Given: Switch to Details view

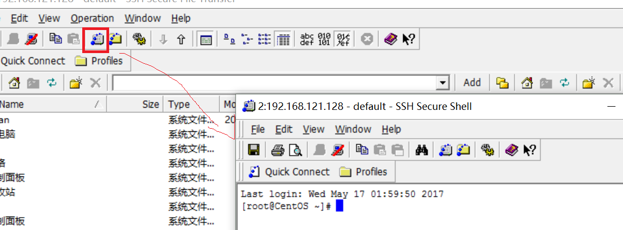Looking at the screenshot, I should pos(283,39).
